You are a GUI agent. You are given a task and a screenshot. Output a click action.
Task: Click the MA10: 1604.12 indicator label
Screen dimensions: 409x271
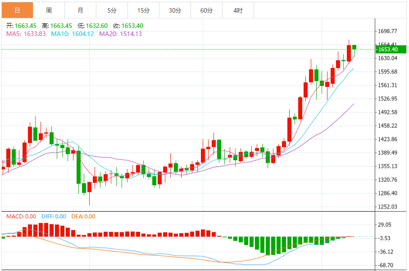(72, 34)
